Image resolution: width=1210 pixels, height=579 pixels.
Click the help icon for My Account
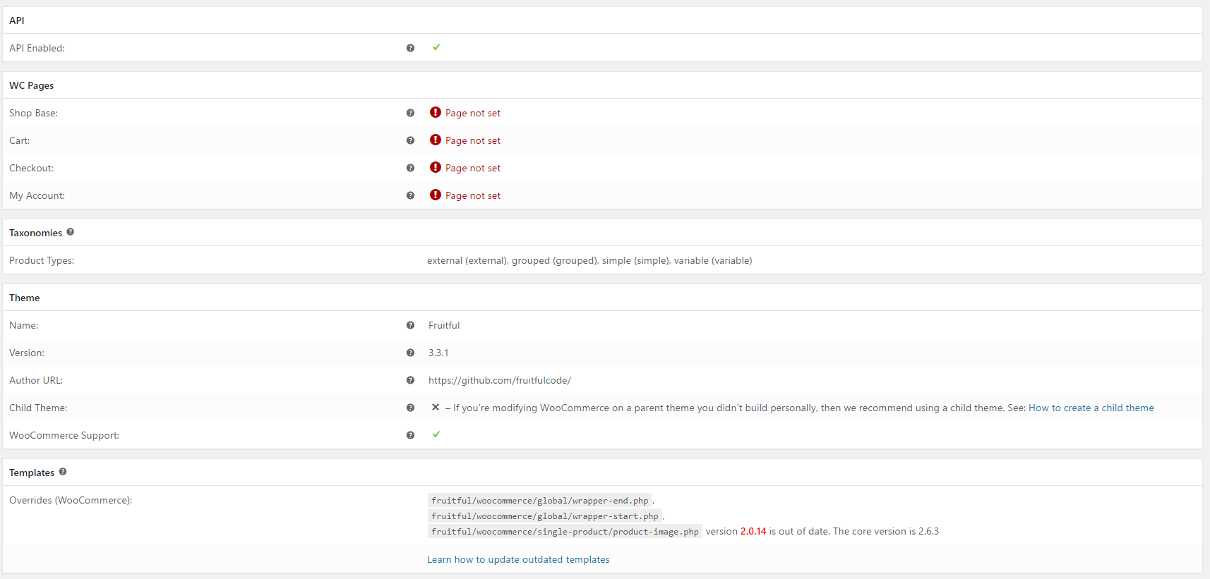410,195
